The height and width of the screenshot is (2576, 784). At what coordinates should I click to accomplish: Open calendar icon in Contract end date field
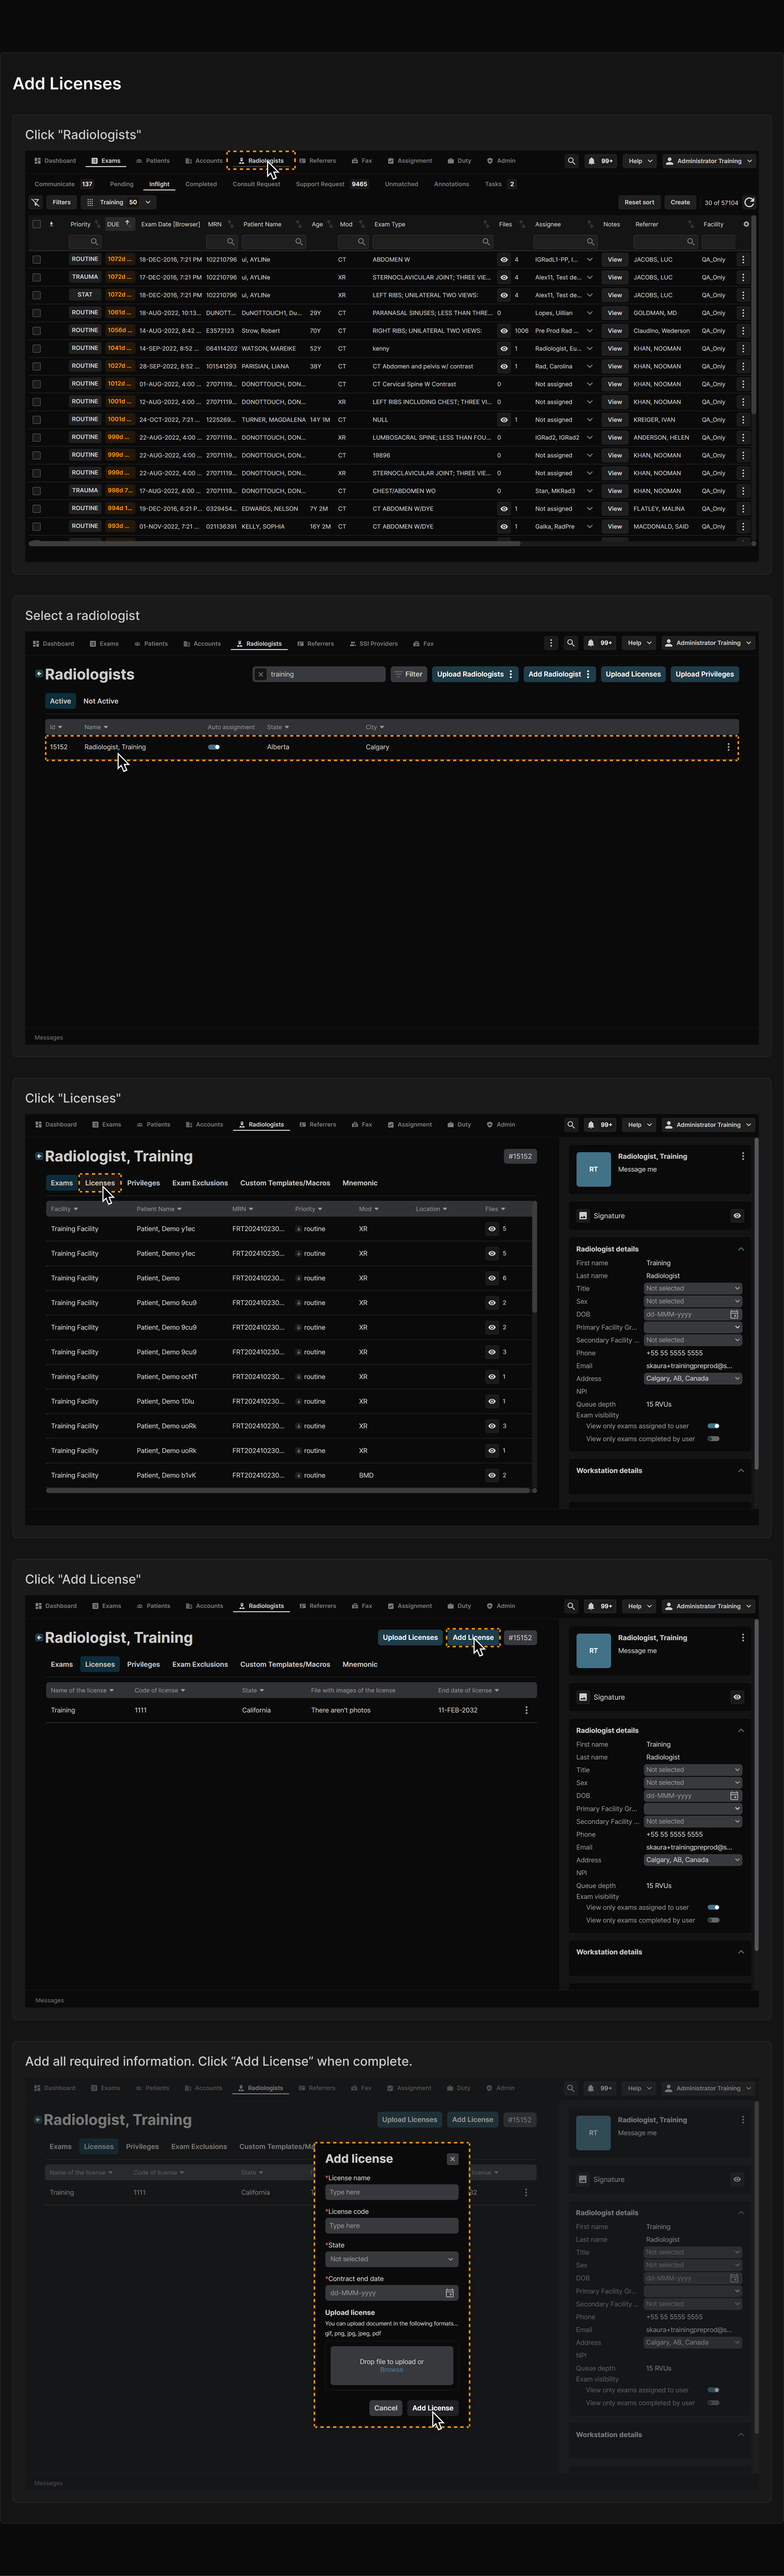click(x=449, y=2293)
